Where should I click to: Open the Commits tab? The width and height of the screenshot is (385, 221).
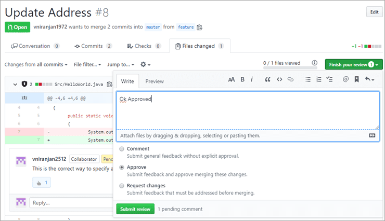point(93,46)
